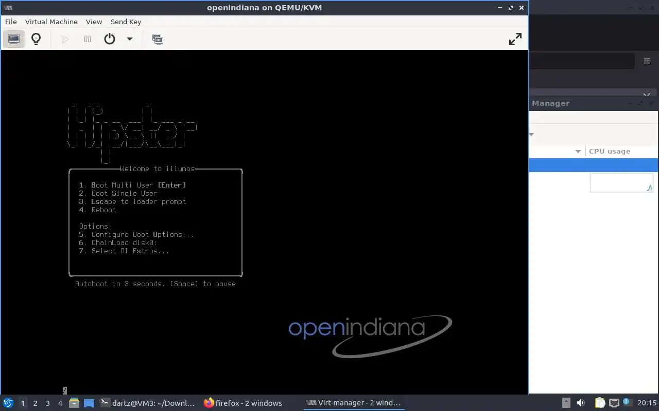Open Firefox hamburger menu behind window
Image resolution: width=659 pixels, height=411 pixels.
647,61
